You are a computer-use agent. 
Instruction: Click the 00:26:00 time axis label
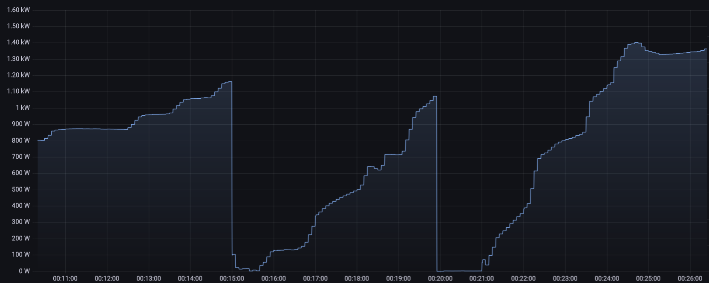690,278
